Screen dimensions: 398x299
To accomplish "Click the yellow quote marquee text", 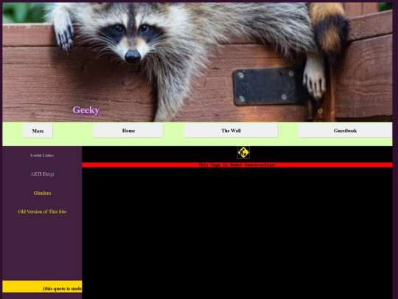I will [62, 289].
